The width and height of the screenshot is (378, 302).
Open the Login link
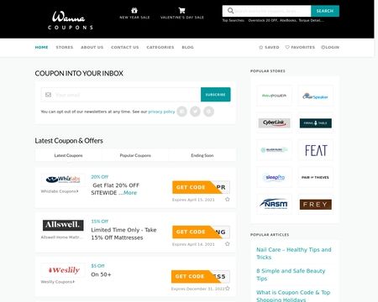(330, 47)
